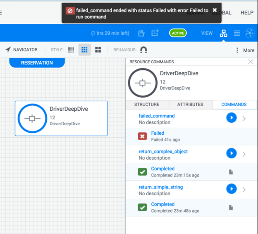
Task: Select the small grid style icon
Action: (71, 50)
